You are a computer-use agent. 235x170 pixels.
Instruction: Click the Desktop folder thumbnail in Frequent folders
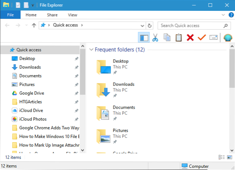coord(104,67)
